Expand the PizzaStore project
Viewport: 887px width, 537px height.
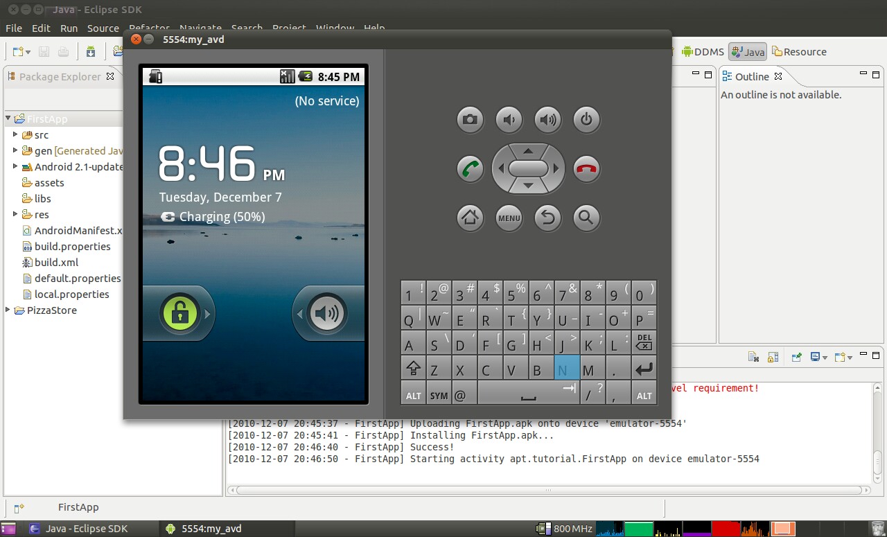(x=6, y=310)
